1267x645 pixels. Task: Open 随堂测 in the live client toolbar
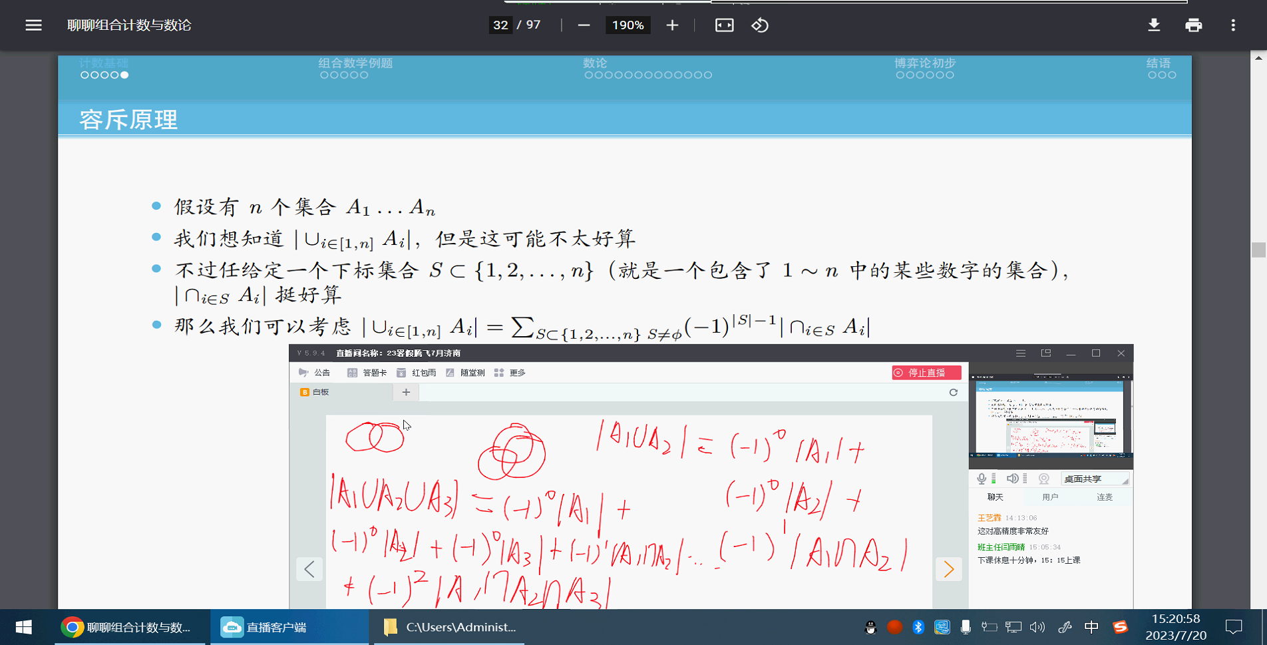[x=465, y=373]
